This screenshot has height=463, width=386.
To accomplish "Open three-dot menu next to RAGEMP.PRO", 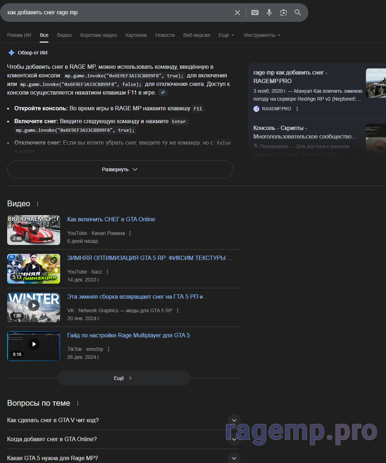I will (x=297, y=109).
